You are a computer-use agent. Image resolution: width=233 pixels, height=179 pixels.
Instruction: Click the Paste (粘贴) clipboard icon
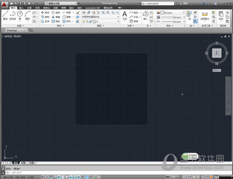221,16
